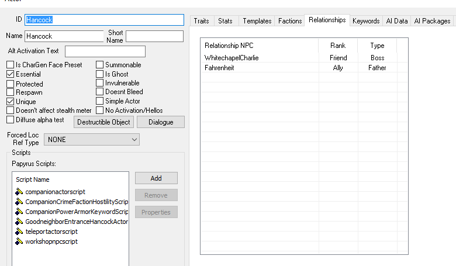Open the Forced Loc Ref Type dropdown
Viewport: 456px width, 266px height.
(x=92, y=140)
